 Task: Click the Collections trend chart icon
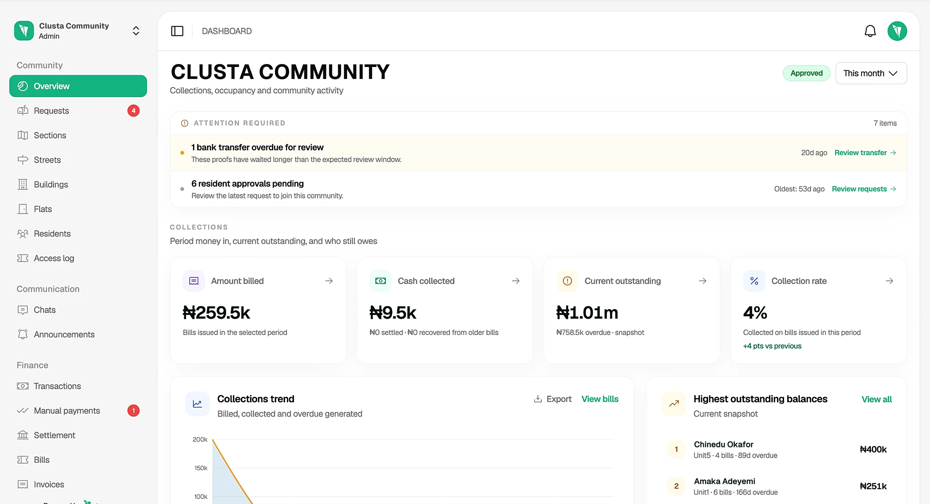tap(198, 404)
